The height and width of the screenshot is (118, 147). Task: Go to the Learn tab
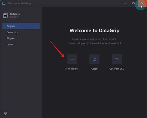(x=21, y=44)
